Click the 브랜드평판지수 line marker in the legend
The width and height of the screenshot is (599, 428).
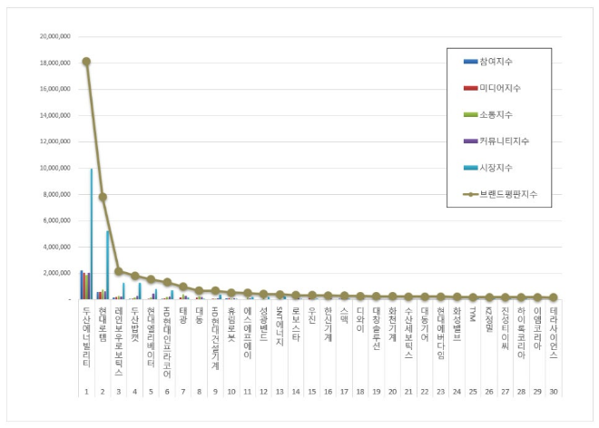pos(470,194)
